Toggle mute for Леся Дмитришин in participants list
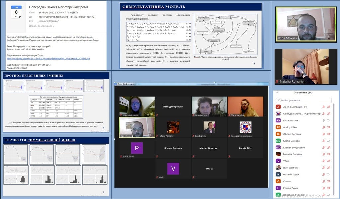340x199 pixels. pyautogui.click(x=324, y=107)
